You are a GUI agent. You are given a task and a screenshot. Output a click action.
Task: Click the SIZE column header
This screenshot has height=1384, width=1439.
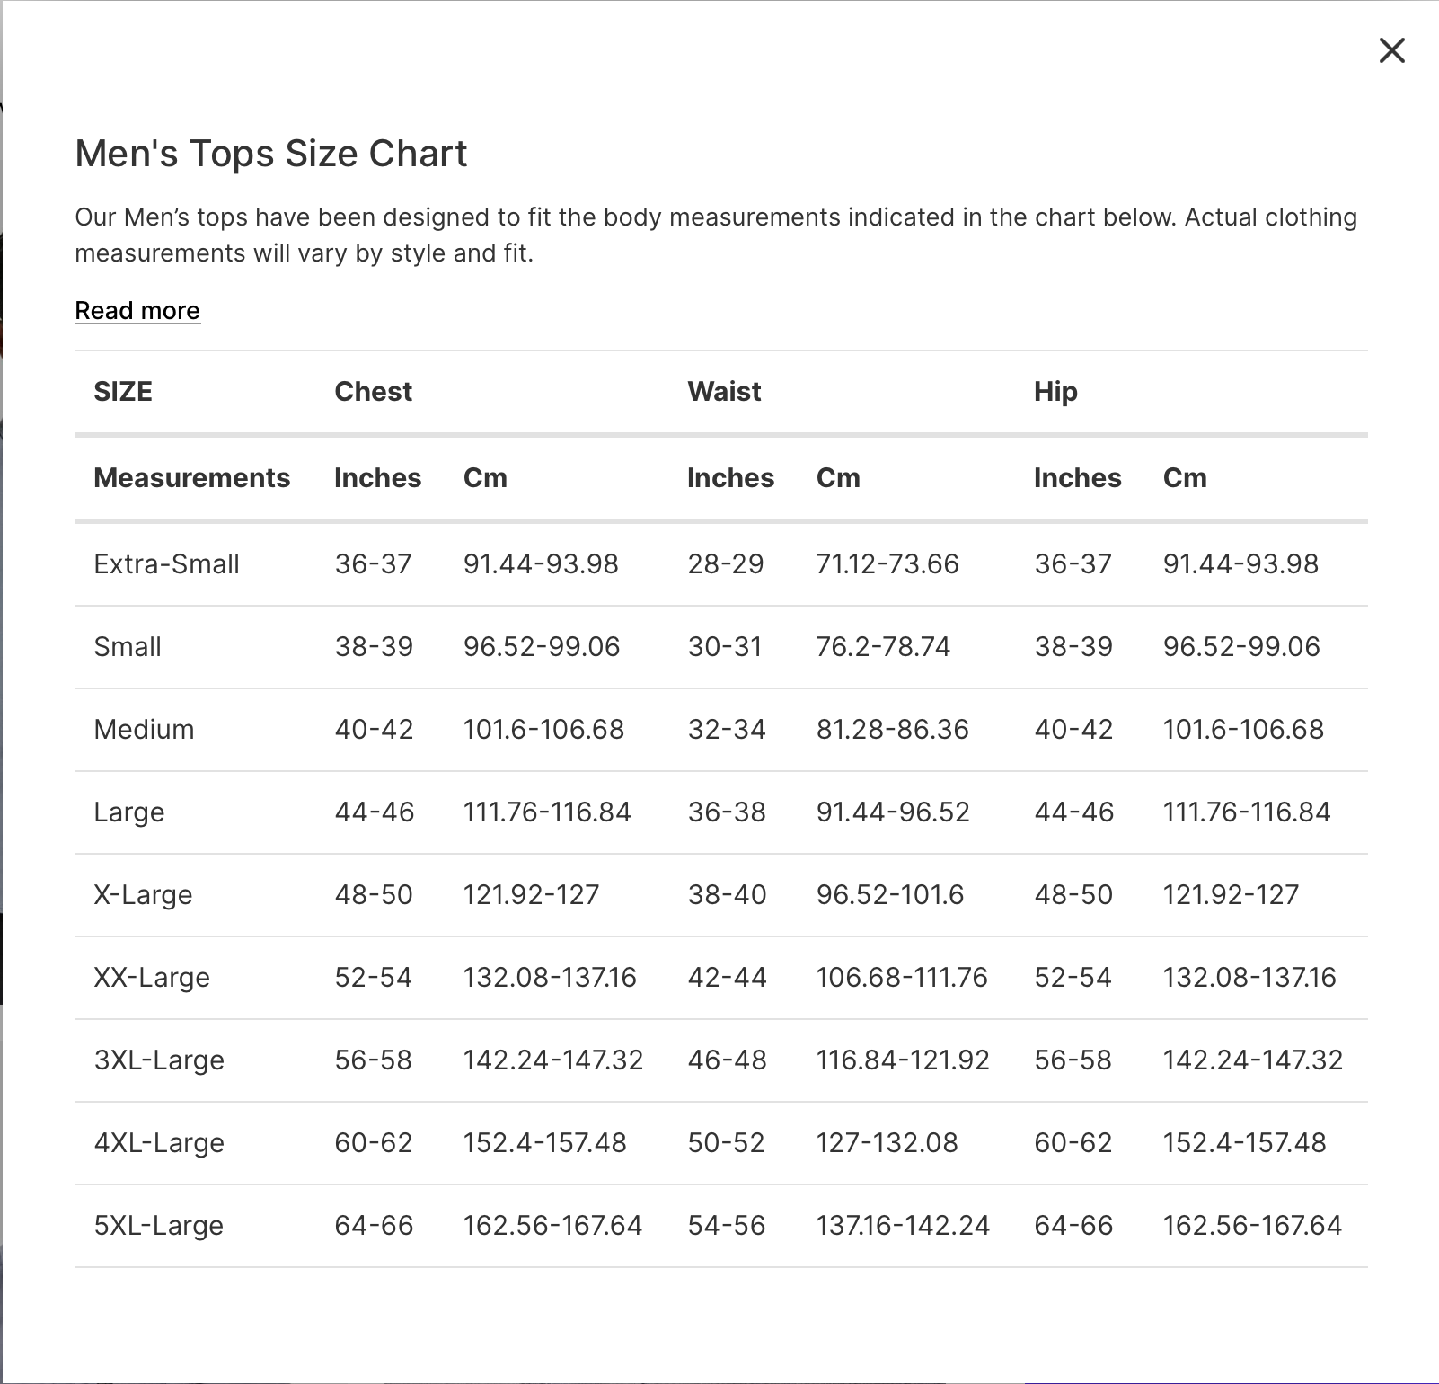point(123,392)
